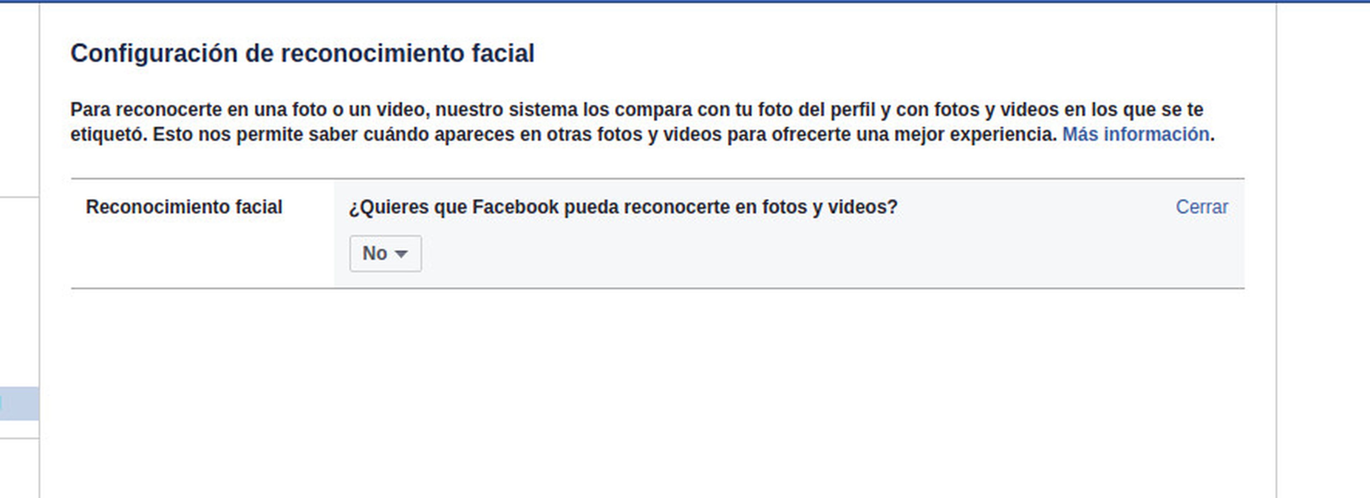
Task: Open the "Más información" link
Action: (x=1136, y=134)
